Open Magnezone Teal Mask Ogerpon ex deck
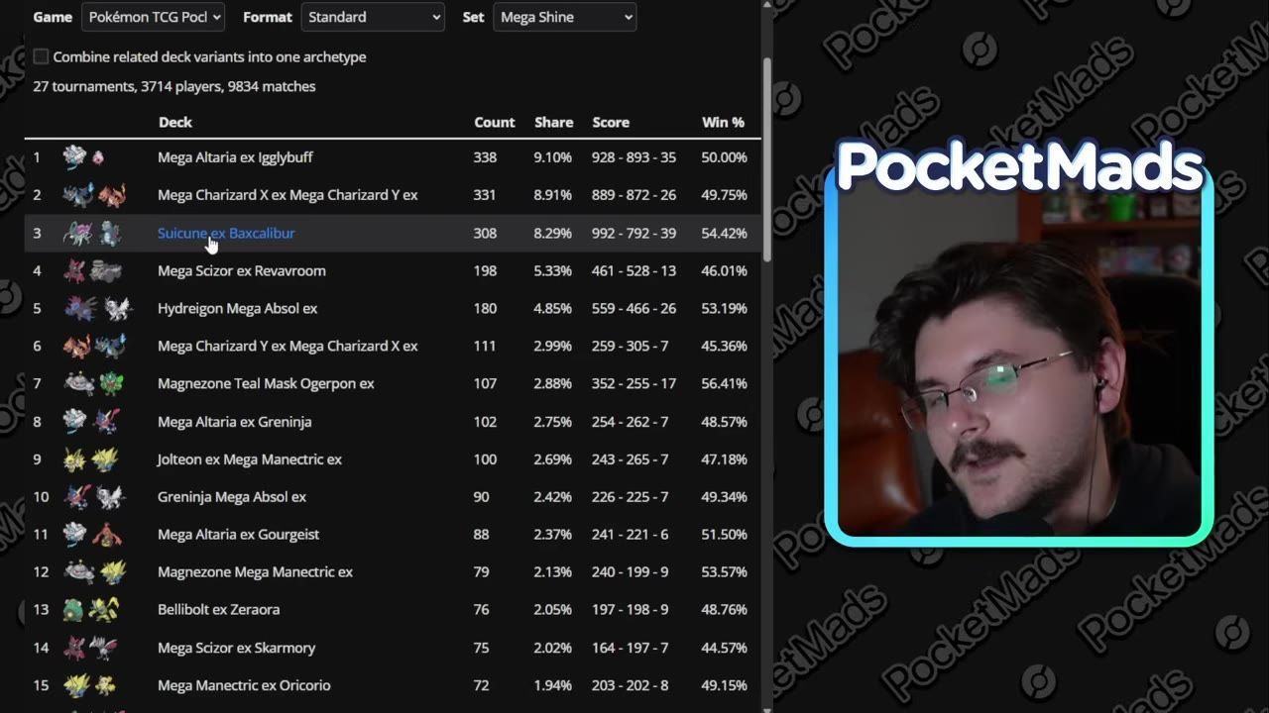1269x713 pixels. pos(266,383)
